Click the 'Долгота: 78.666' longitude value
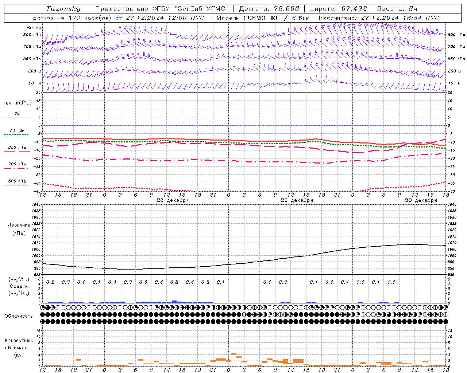467x373 pixels. (x=269, y=9)
